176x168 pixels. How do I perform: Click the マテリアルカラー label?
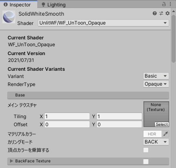[22, 134]
